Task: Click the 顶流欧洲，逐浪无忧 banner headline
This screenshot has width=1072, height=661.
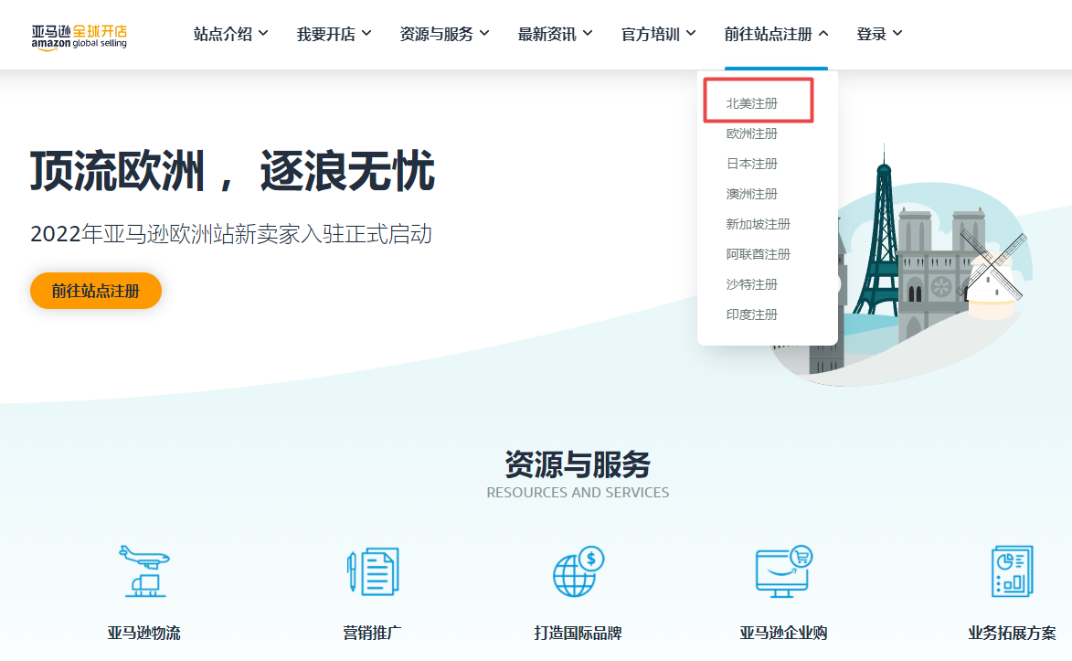Action: point(232,170)
